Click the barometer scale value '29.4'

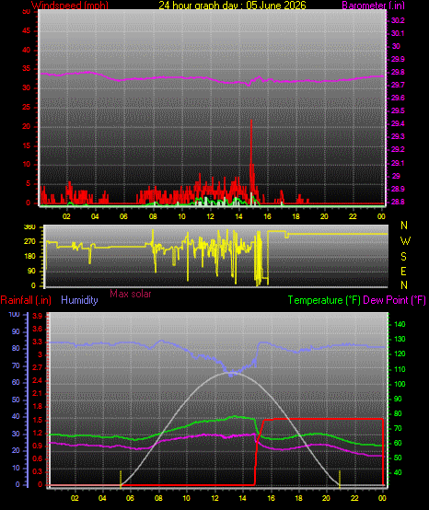pyautogui.click(x=398, y=124)
